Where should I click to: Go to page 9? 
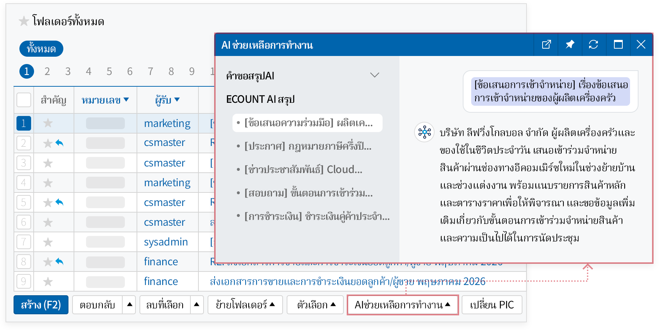click(192, 71)
